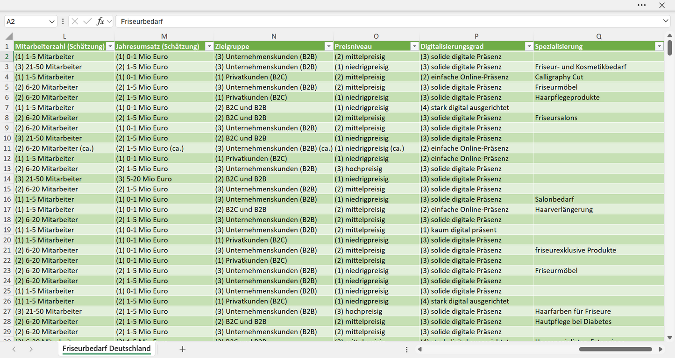Go to previous sheet arrow
The height and width of the screenshot is (358, 675).
click(14, 349)
